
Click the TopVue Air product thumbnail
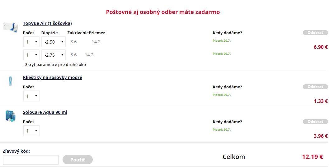tap(10, 27)
